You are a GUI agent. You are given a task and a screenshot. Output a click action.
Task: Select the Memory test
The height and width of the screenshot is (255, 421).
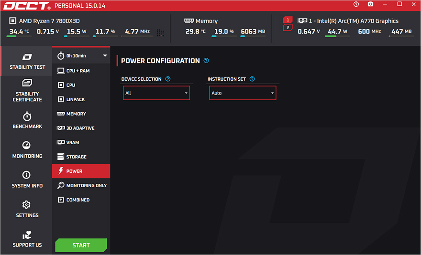pos(81,114)
